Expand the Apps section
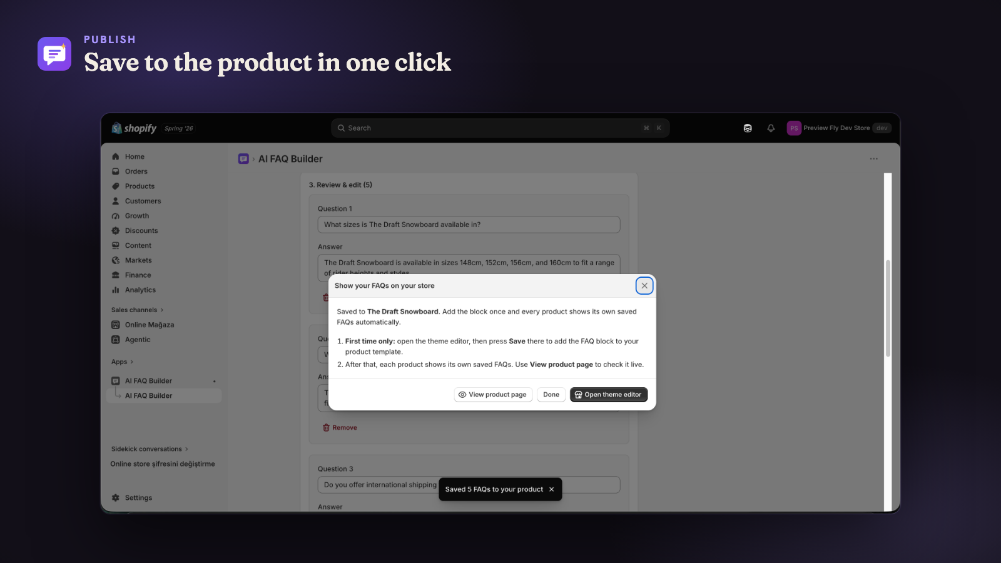This screenshot has height=563, width=1001. 123,362
